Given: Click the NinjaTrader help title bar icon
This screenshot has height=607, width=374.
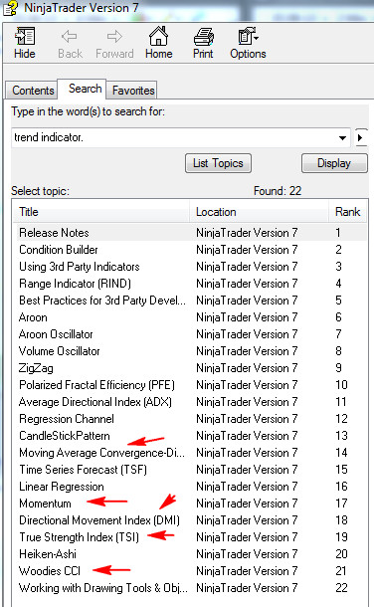Looking at the screenshot, I should [10, 8].
